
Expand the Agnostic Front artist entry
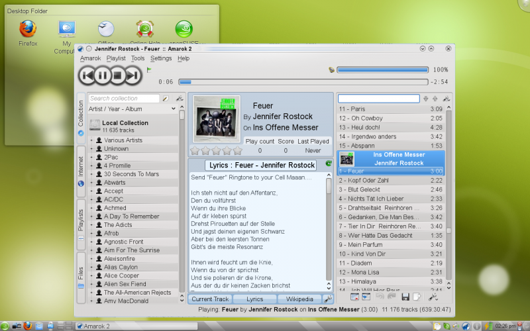pyautogui.click(x=91, y=242)
